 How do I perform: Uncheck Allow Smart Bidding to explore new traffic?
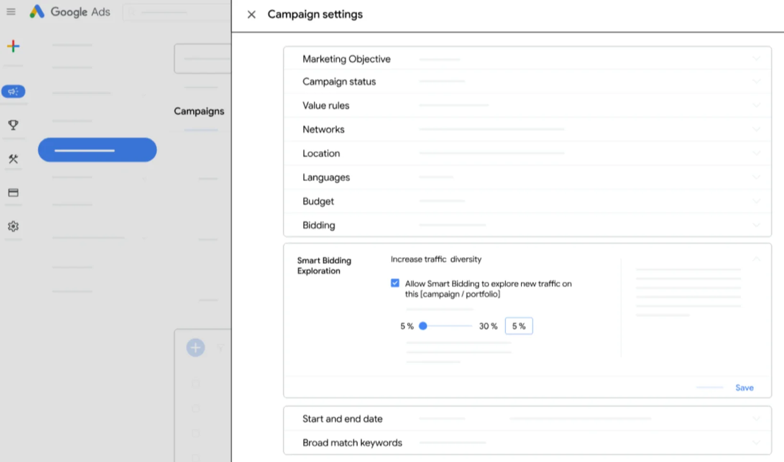395,283
